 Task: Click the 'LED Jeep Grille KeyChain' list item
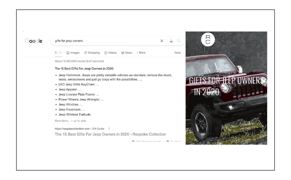(x=79, y=84)
